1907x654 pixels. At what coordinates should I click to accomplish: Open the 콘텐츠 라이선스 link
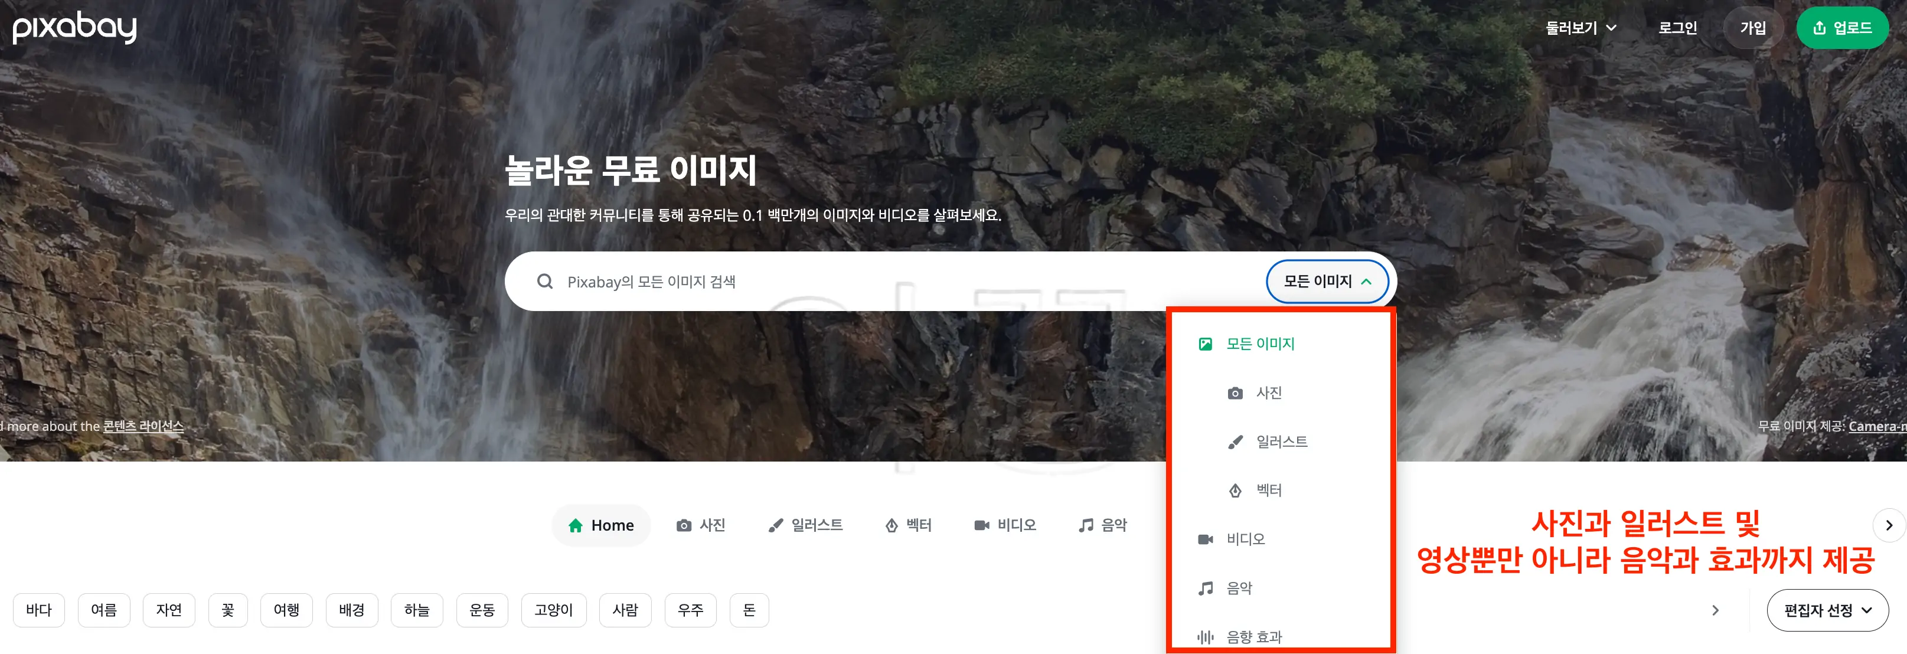143,426
